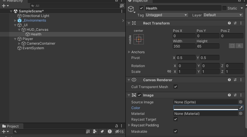Pick color with eyedropper tool
Viewport: 247px width, 137px height.
pyautogui.click(x=241, y=108)
